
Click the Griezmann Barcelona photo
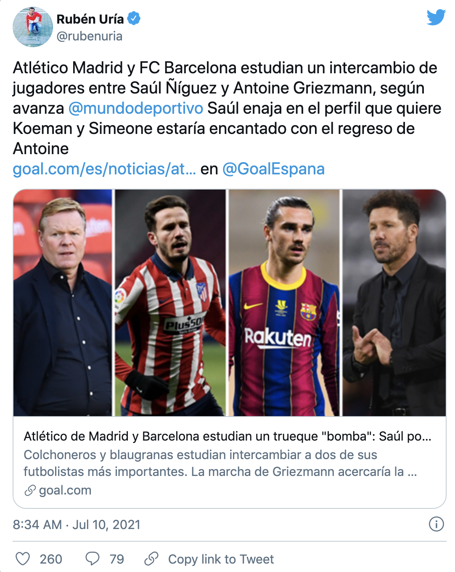pos(284,303)
